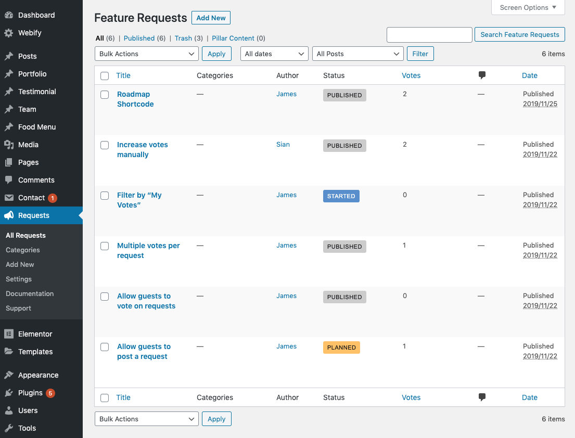Click the Add New button beside heading
The height and width of the screenshot is (438, 575).
211,18
